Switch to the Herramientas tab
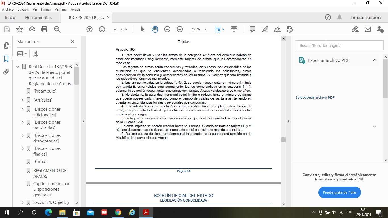The height and width of the screenshot is (218, 388). (38, 18)
